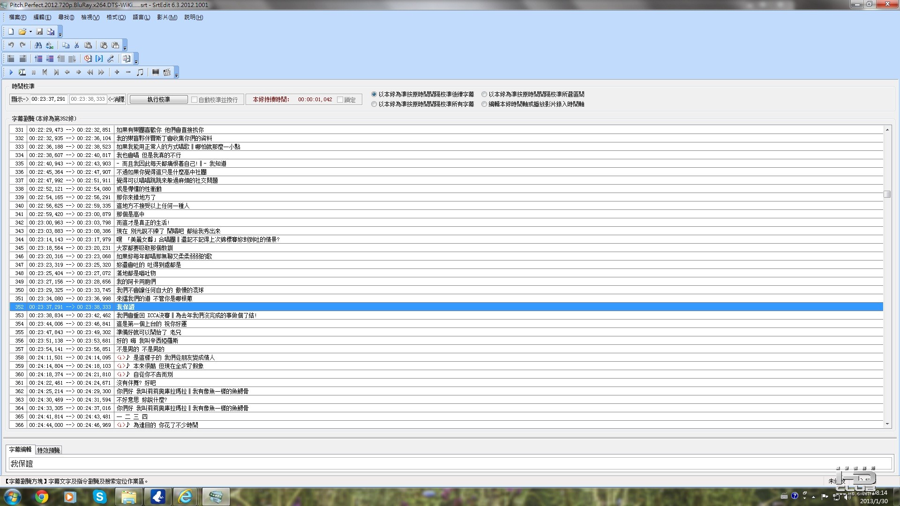Click the skip-to-start playback icon
Image resolution: width=900 pixels, height=506 pixels.
(x=45, y=72)
